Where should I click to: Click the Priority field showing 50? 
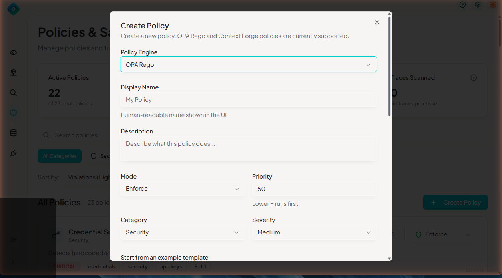314,189
